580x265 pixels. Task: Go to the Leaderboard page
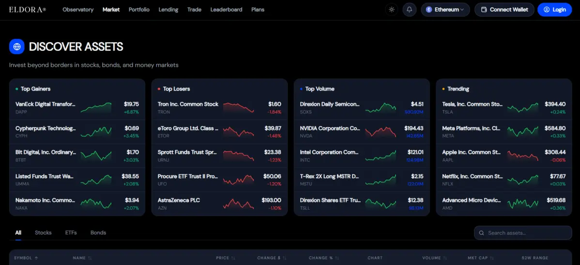pyautogui.click(x=227, y=10)
